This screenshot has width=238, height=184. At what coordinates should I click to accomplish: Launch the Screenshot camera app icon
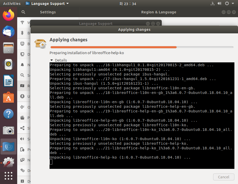click(8, 130)
